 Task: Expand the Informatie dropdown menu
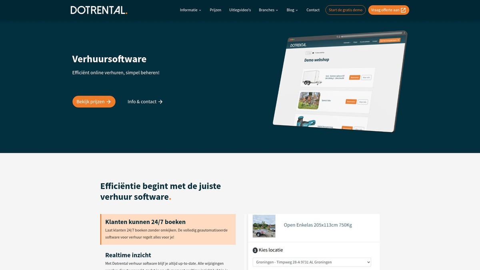coord(190,10)
